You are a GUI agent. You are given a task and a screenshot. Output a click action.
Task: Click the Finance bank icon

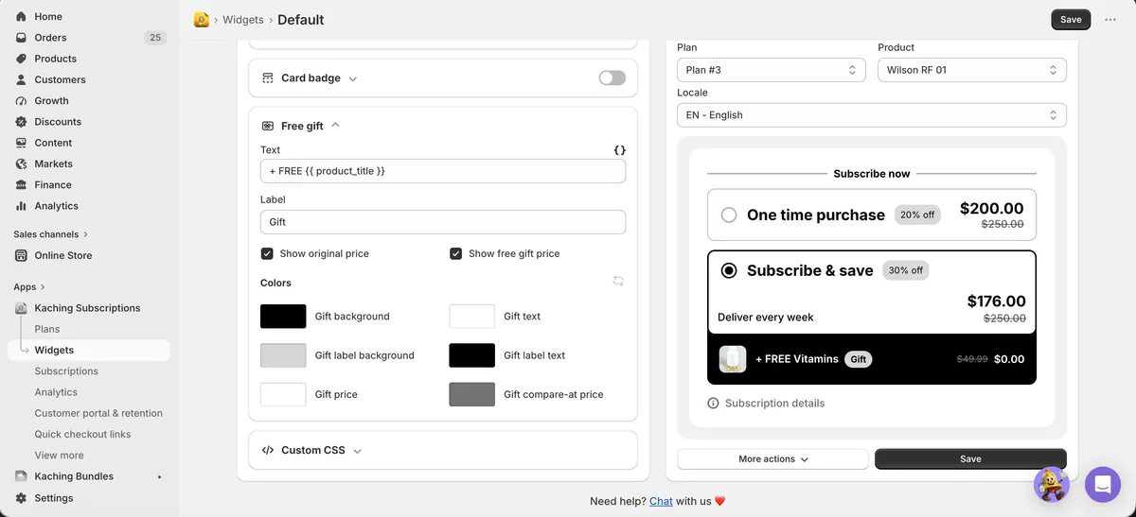click(22, 184)
